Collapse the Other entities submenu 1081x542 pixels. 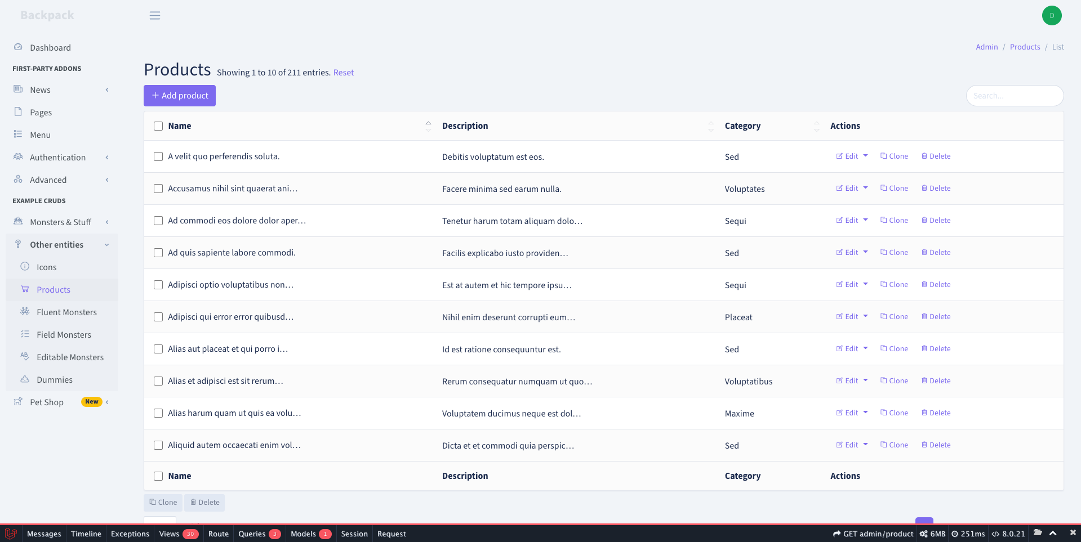(x=107, y=245)
